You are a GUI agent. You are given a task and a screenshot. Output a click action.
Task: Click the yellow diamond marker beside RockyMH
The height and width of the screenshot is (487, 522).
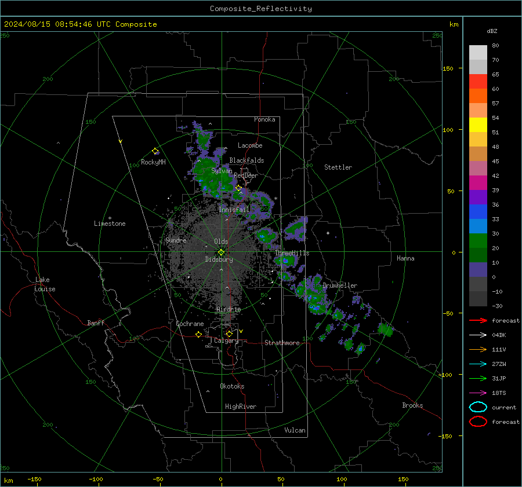(x=155, y=151)
